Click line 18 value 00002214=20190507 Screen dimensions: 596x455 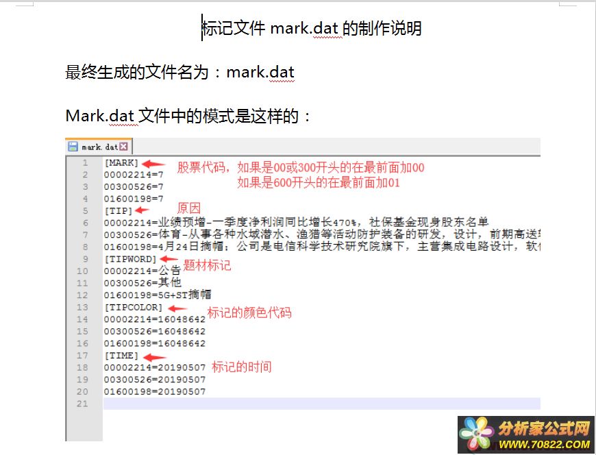point(155,367)
